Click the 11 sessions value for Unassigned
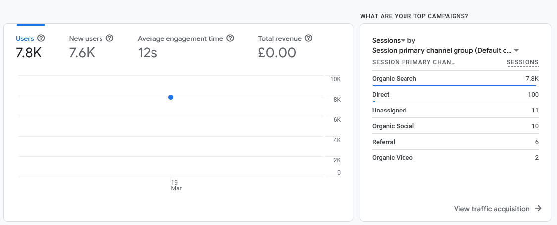The width and height of the screenshot is (557, 225). click(535, 111)
